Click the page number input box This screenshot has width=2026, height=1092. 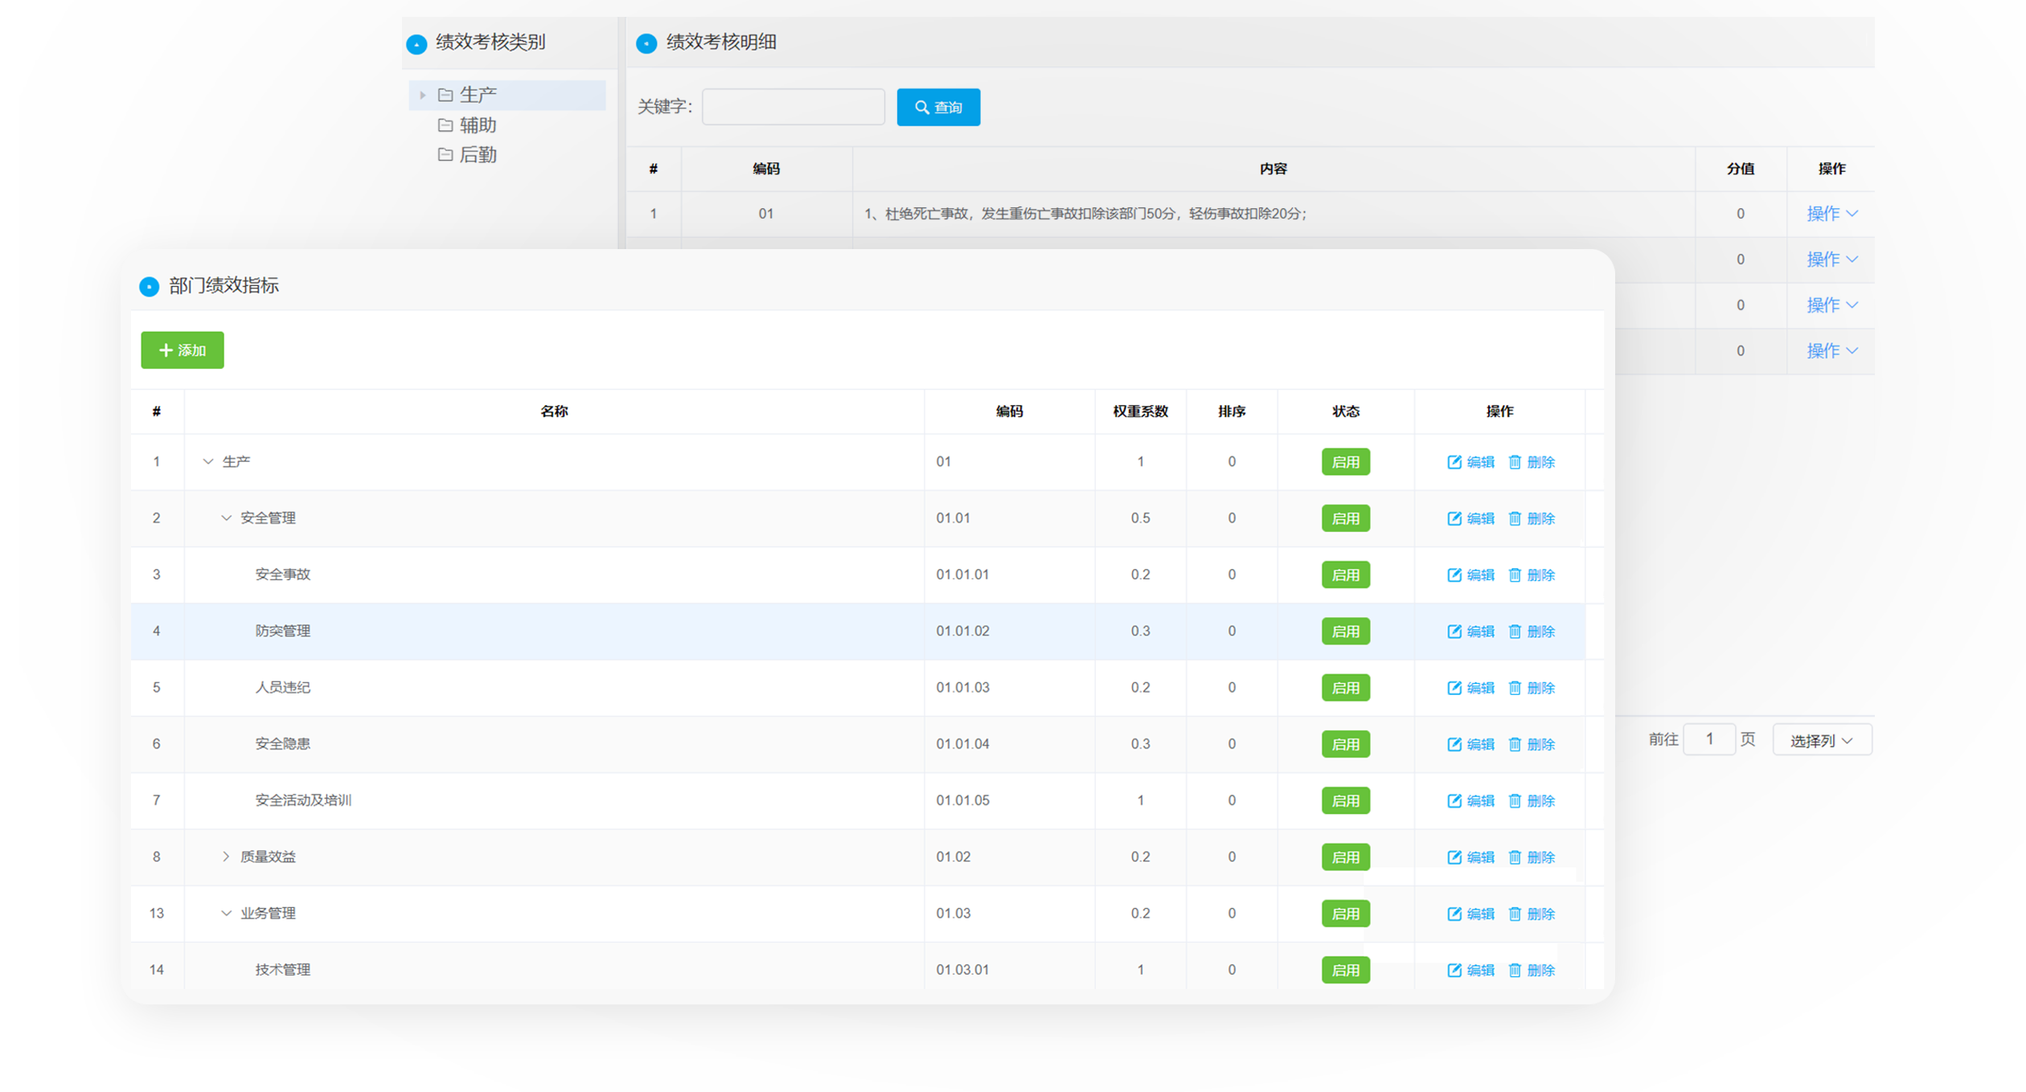(x=1708, y=739)
